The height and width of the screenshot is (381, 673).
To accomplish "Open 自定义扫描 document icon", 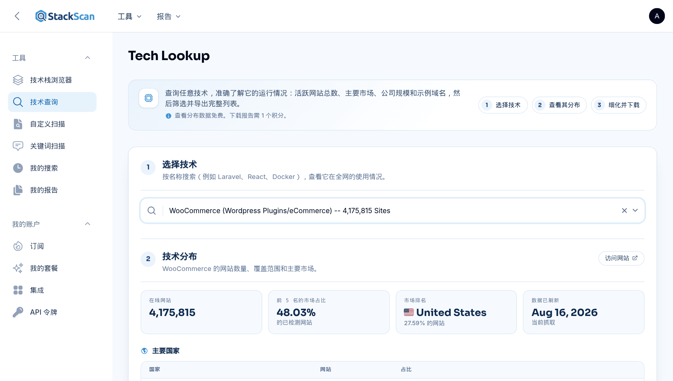I will pos(18,124).
